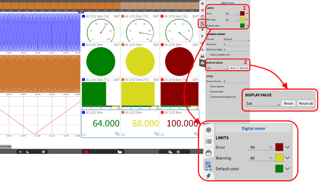Screen dimensions: 319x183
Task: Click the lightning bolt sidebar icon
Action: 202,30
